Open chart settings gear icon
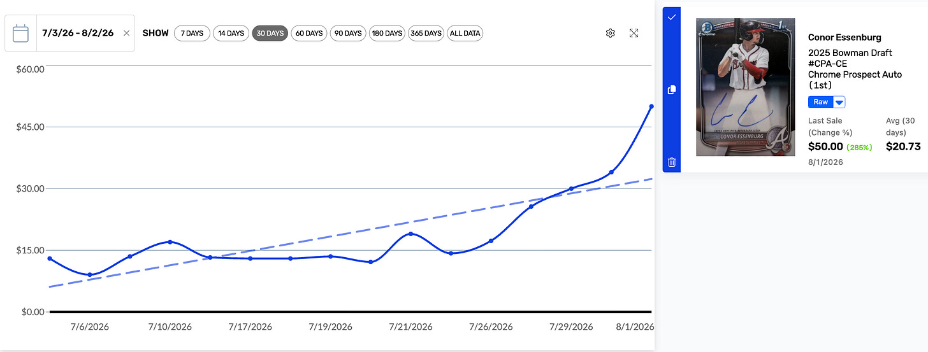Image resolution: width=928 pixels, height=352 pixels. pos(610,33)
